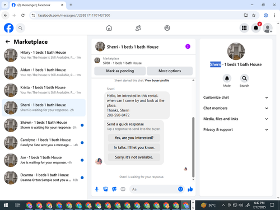280x210 pixels.
Task: Send quick reply Yes, are you interested?
Action: (134, 138)
